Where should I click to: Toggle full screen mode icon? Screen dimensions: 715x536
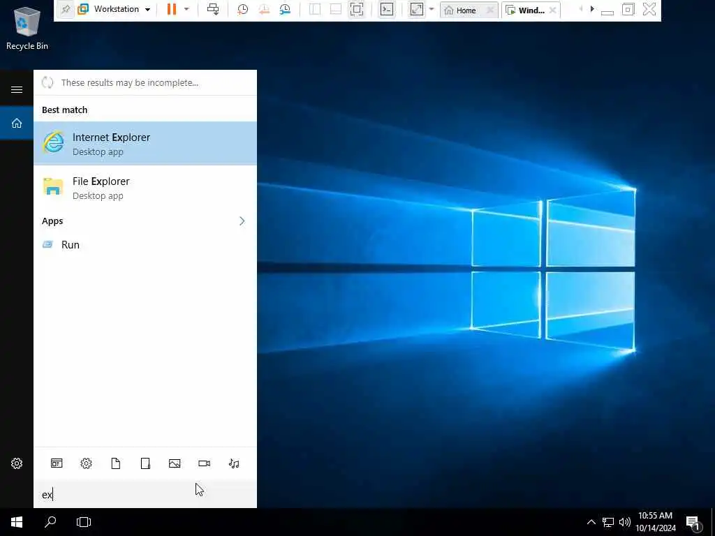tap(357, 9)
